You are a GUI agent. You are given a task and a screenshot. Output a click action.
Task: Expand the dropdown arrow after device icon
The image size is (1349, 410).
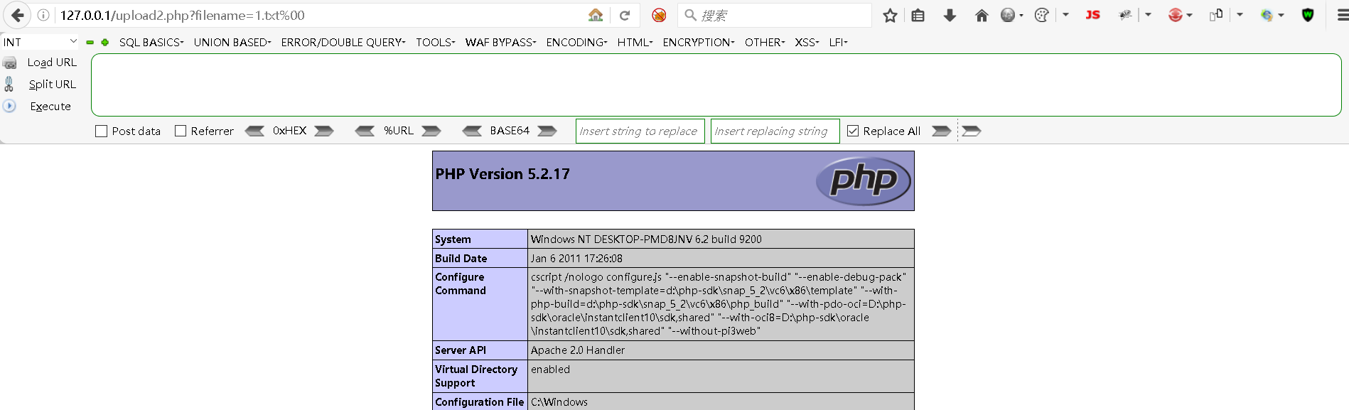(x=1240, y=15)
